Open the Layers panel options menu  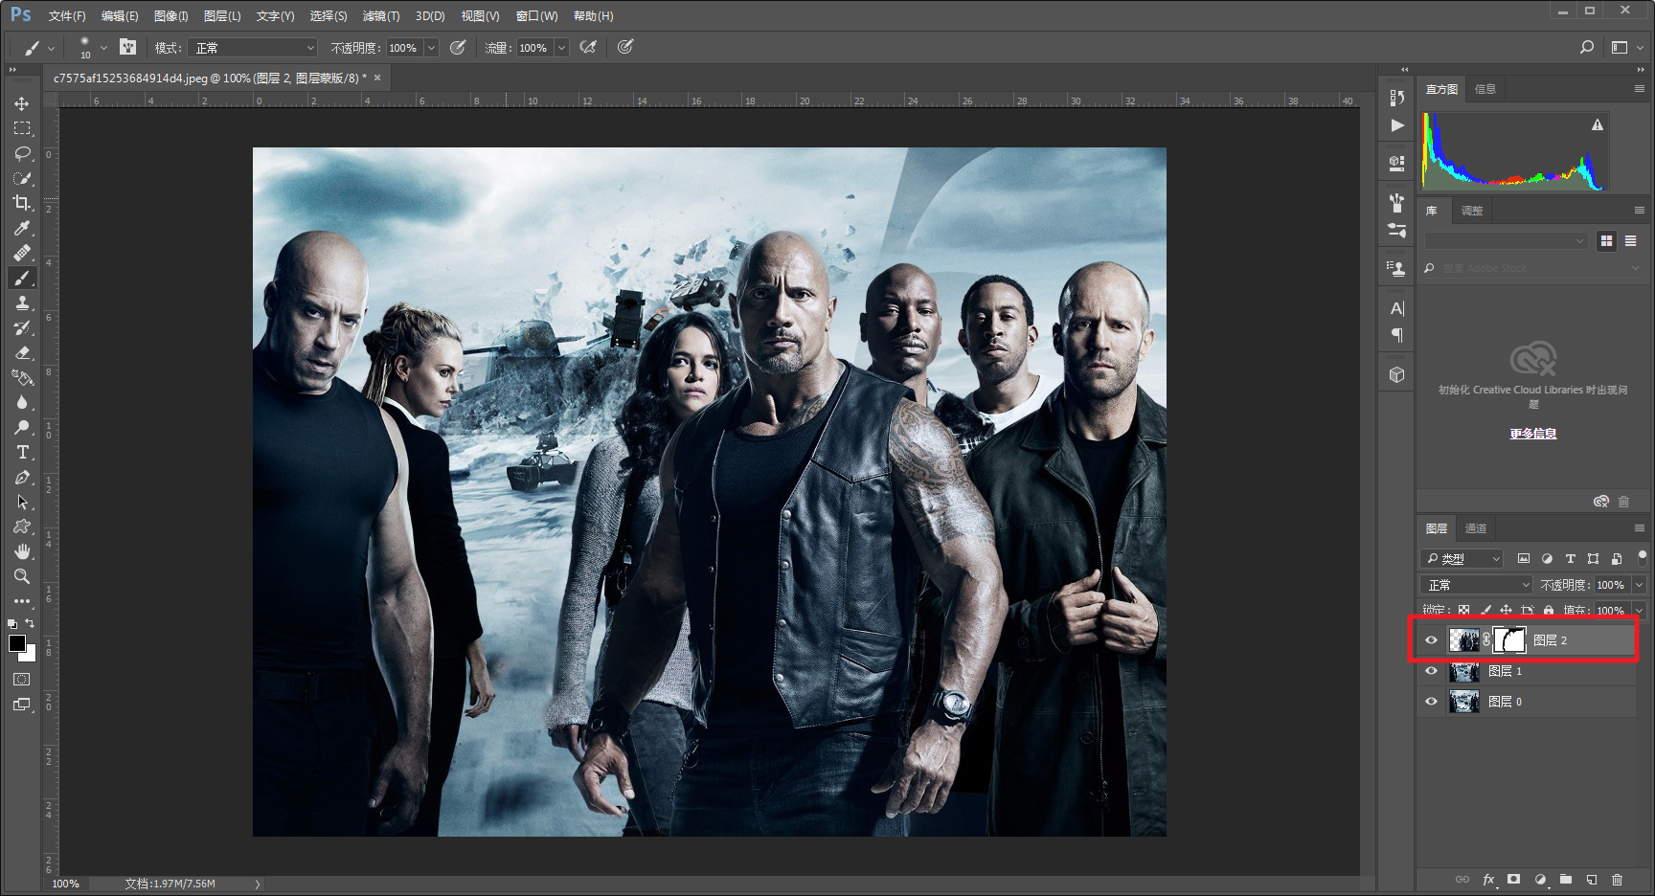1640,528
